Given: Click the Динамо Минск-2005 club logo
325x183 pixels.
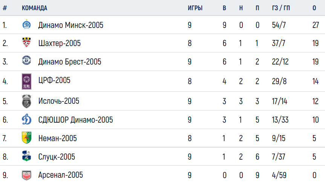Looking at the screenshot, I should pyautogui.click(x=26, y=24).
